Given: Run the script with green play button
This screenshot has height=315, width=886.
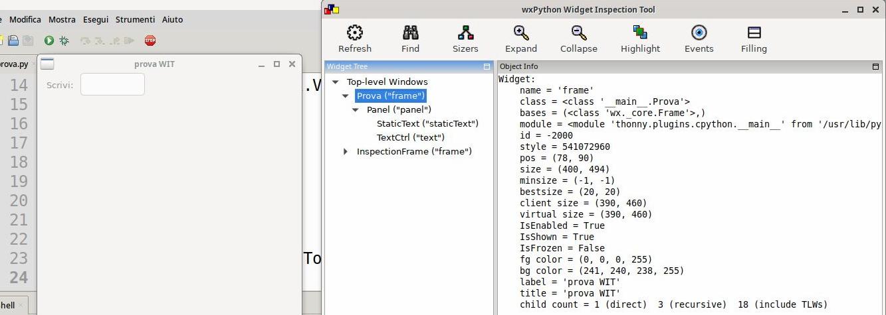Looking at the screenshot, I should click(x=49, y=40).
